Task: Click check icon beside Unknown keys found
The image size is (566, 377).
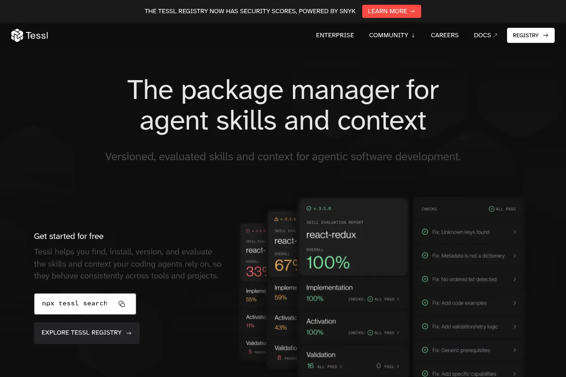Action: 424,232
